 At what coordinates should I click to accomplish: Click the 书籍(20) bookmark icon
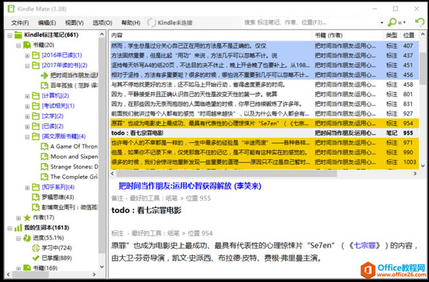pyautogui.click(x=27, y=45)
